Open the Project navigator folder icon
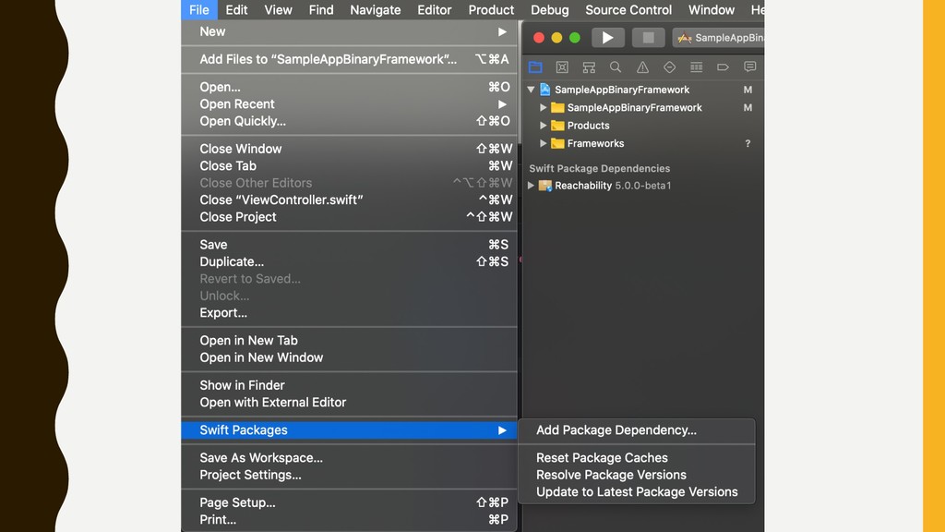Screen dimensions: 945x532 [535, 66]
